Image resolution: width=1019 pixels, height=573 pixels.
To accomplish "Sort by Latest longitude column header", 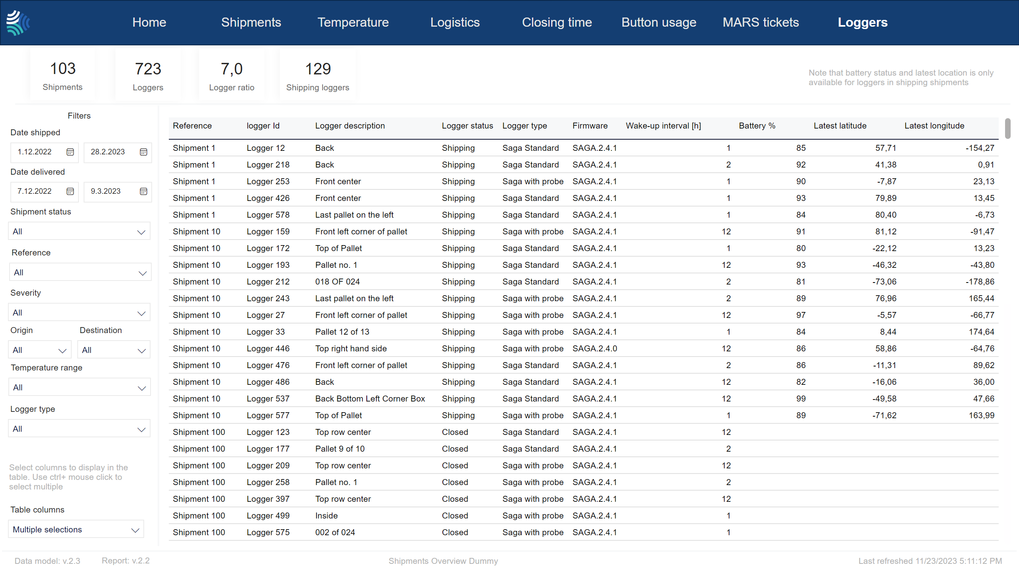I will pos(935,126).
